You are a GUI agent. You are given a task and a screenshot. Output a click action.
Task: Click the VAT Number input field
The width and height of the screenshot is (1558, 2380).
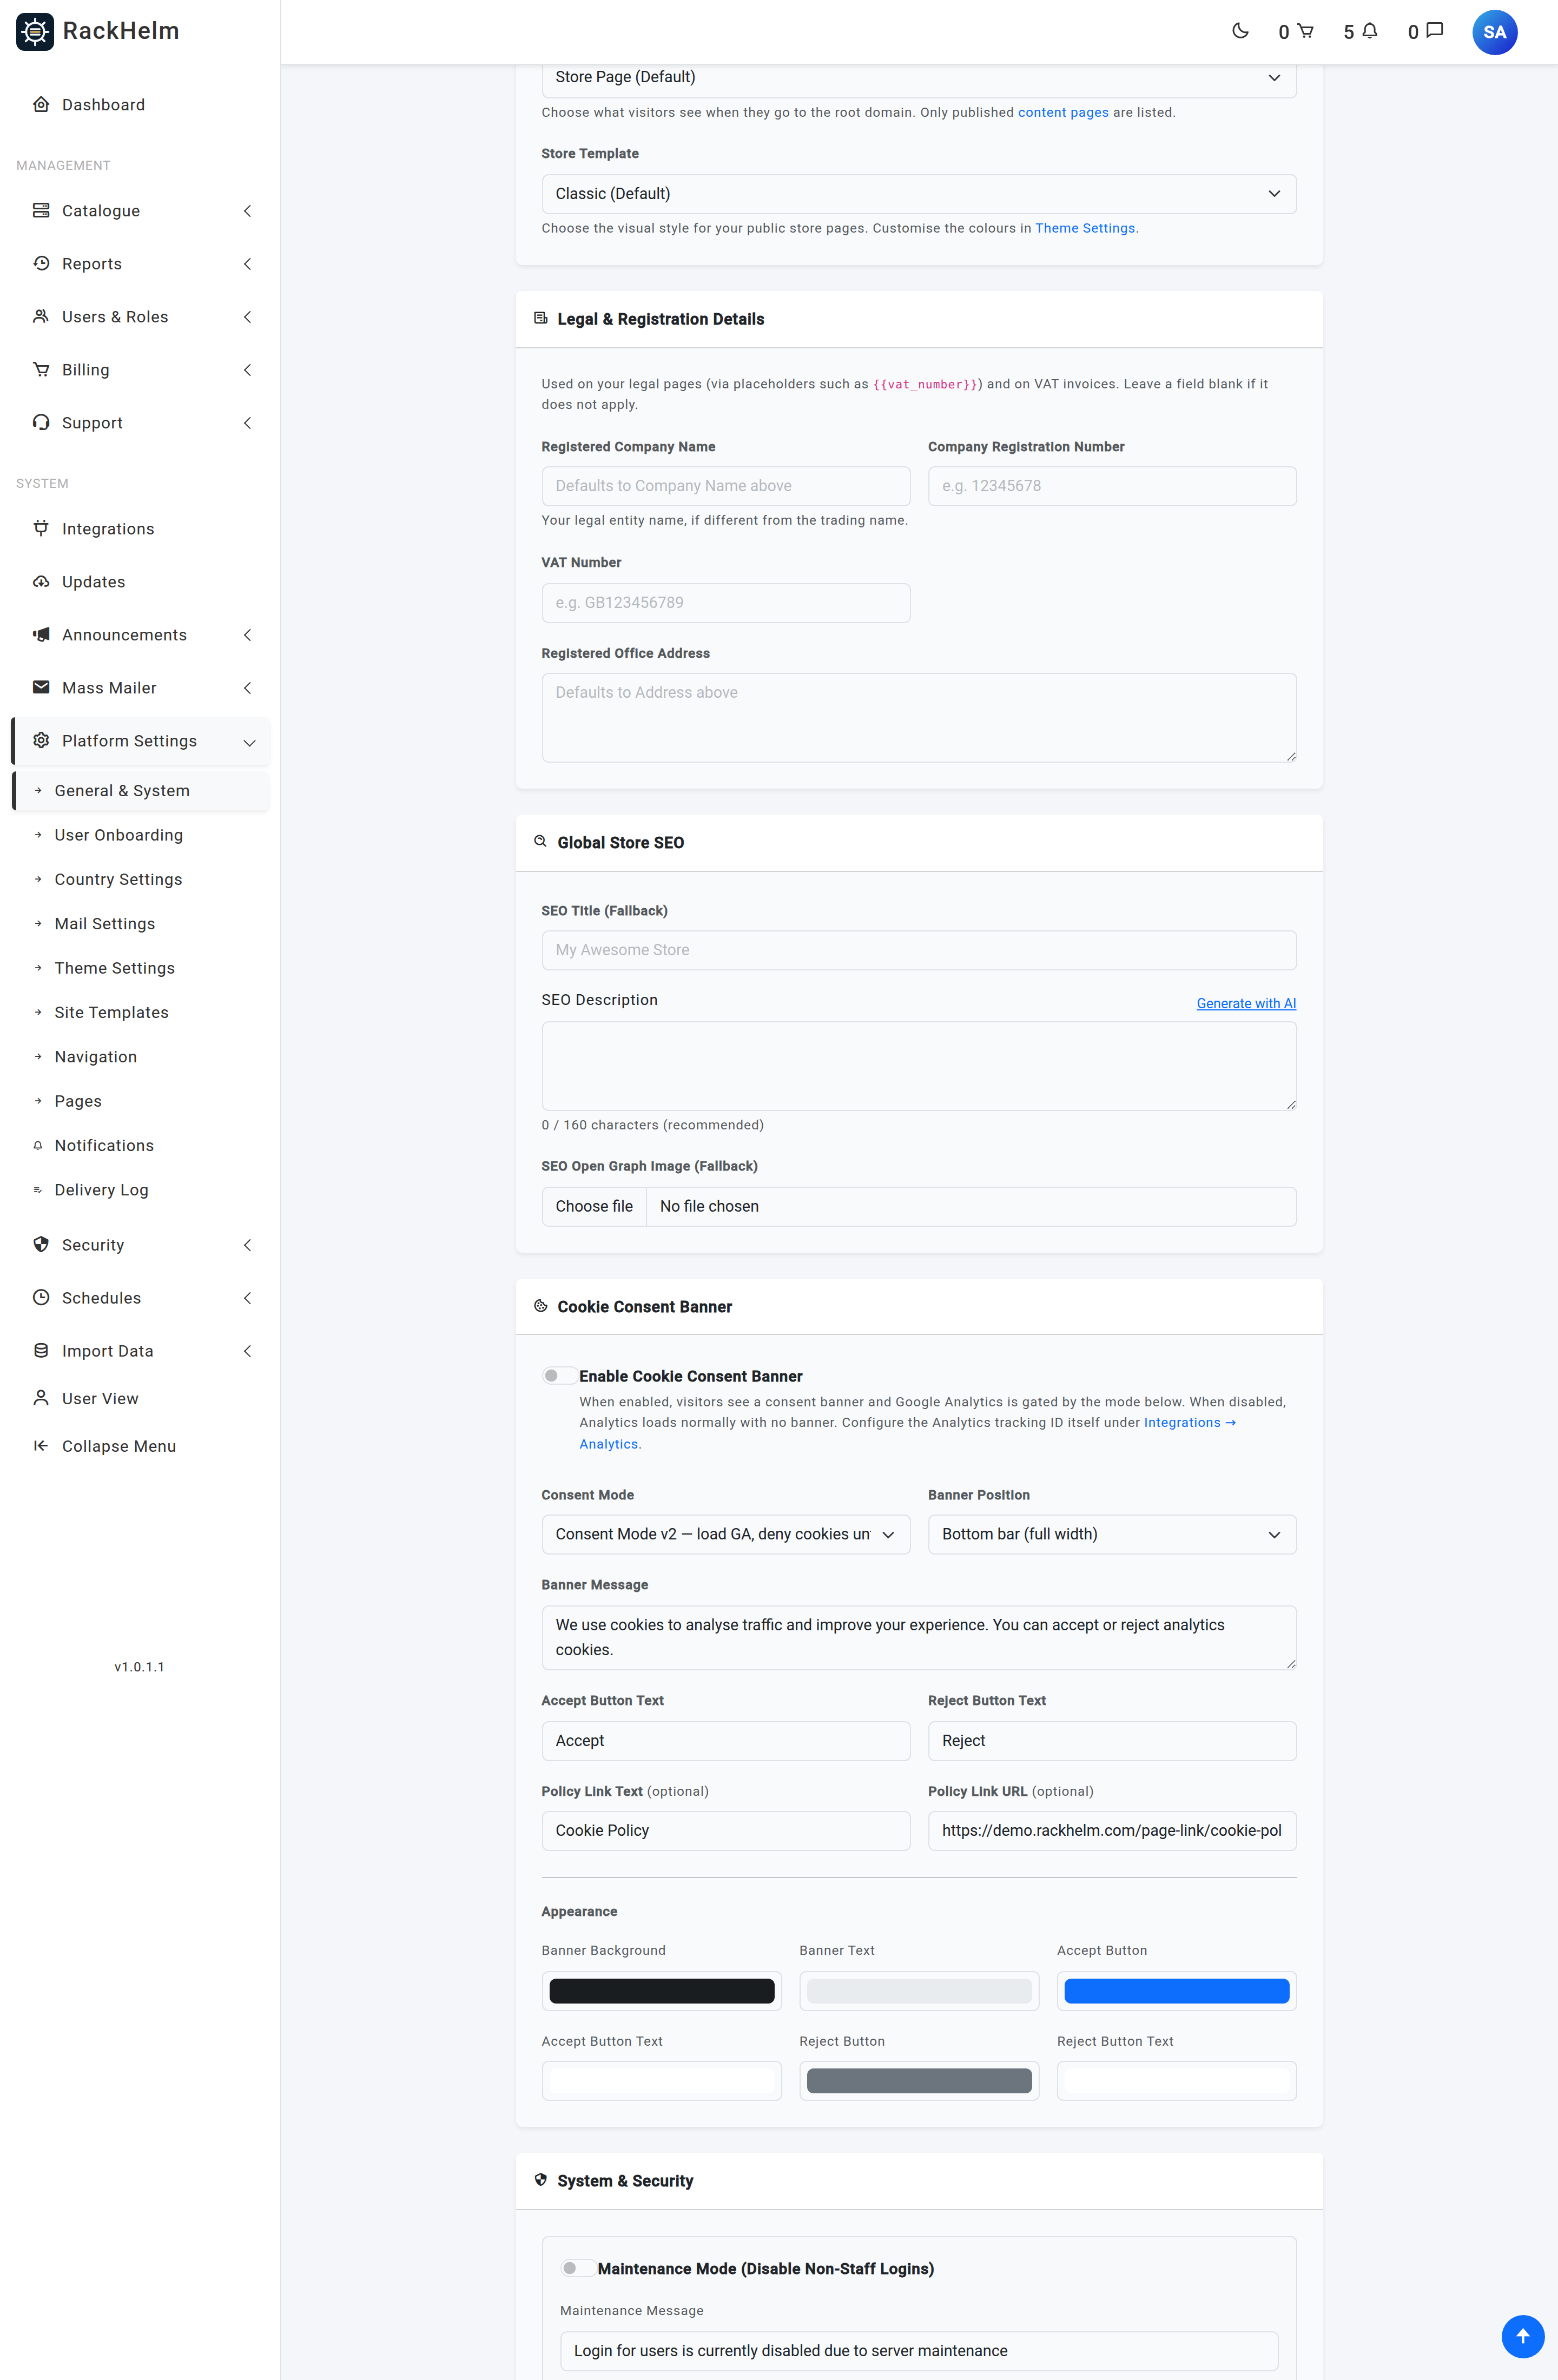pyautogui.click(x=725, y=602)
